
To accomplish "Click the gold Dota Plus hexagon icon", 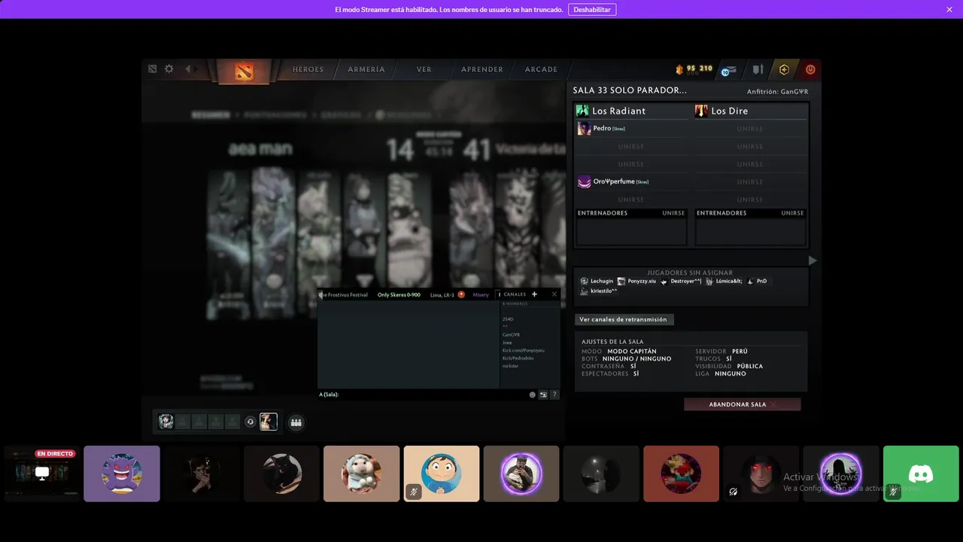I will (x=784, y=69).
